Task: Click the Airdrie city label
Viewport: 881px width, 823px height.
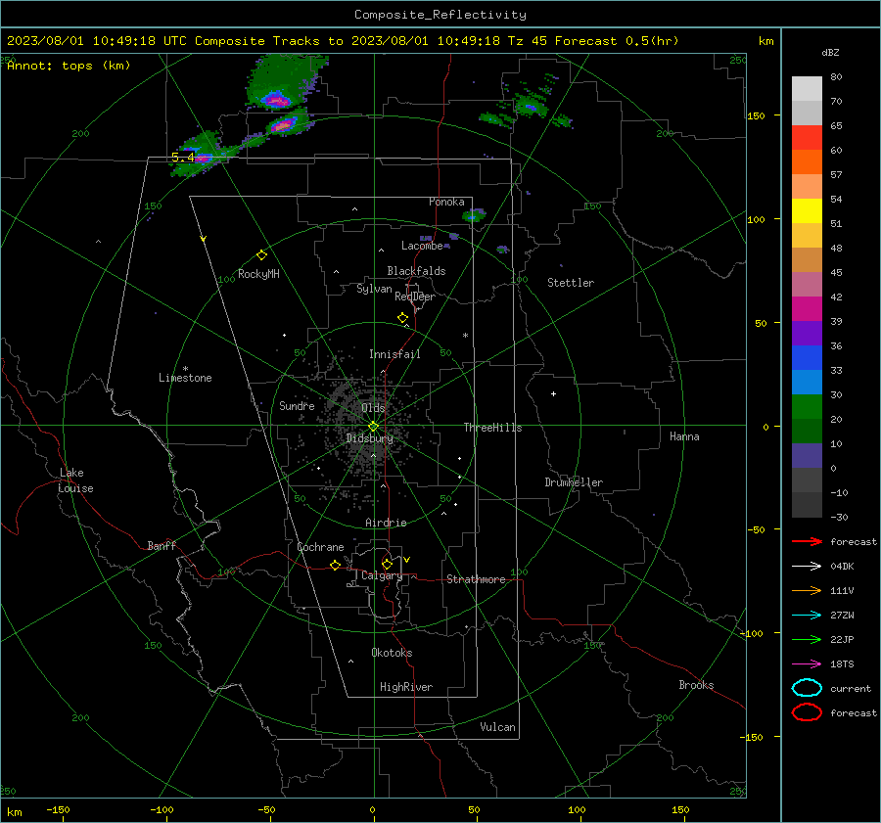Action: point(386,523)
